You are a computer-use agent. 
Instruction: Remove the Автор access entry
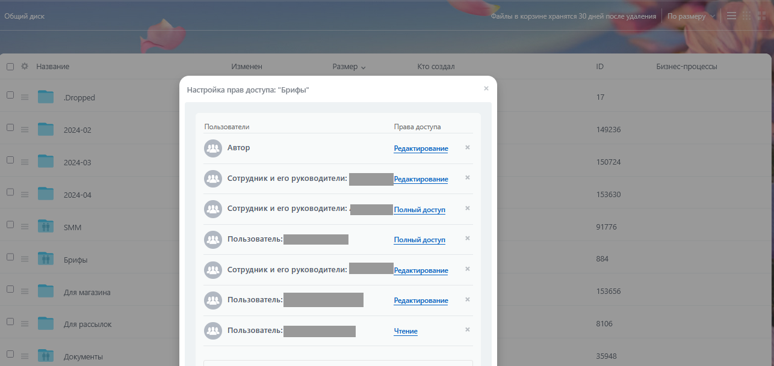click(468, 147)
